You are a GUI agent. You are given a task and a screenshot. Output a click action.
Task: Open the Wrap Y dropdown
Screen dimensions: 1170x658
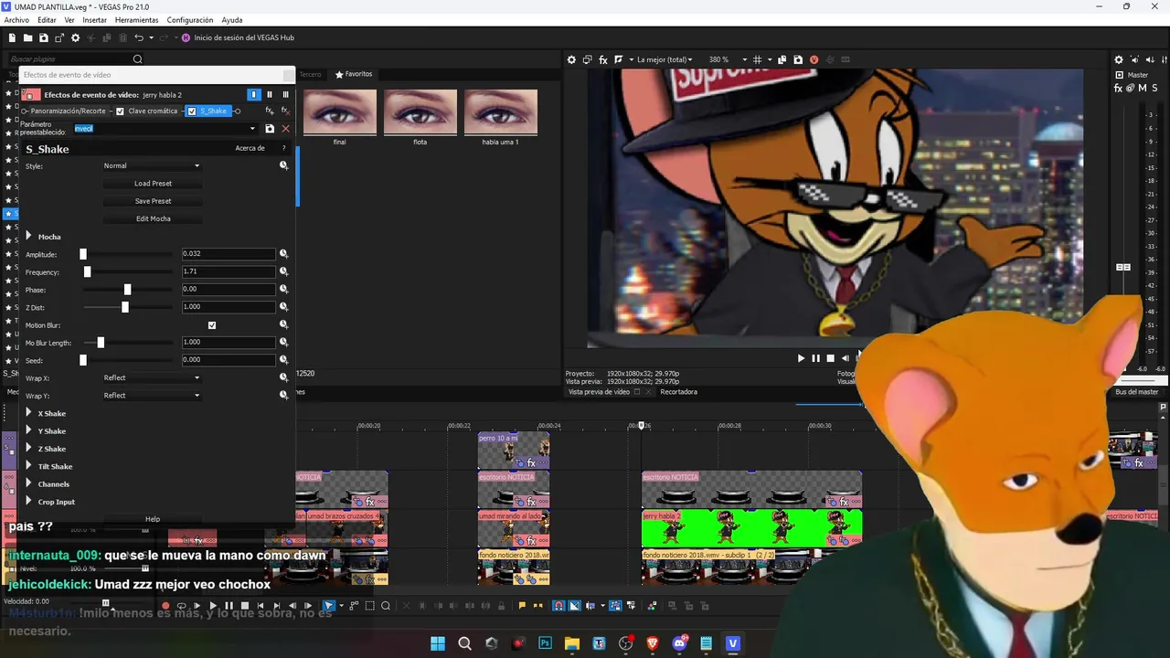pyautogui.click(x=152, y=396)
